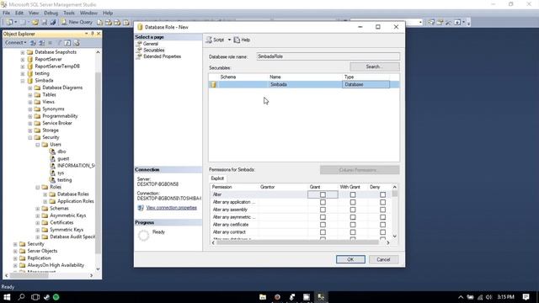Screen dimensions: 539x303
Task: Click permissions list horizontal scrollbar
Action: point(297,242)
